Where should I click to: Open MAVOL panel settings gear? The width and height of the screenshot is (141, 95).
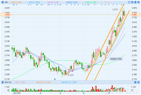[x=138, y=82]
